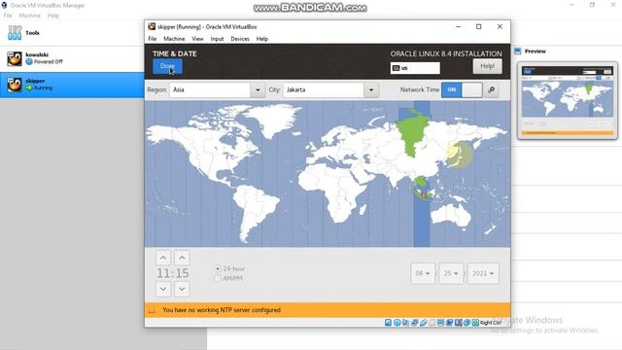The height and width of the screenshot is (350, 622).
Task: Open Help menu in VirtualBox Manager
Action: pyautogui.click(x=53, y=16)
